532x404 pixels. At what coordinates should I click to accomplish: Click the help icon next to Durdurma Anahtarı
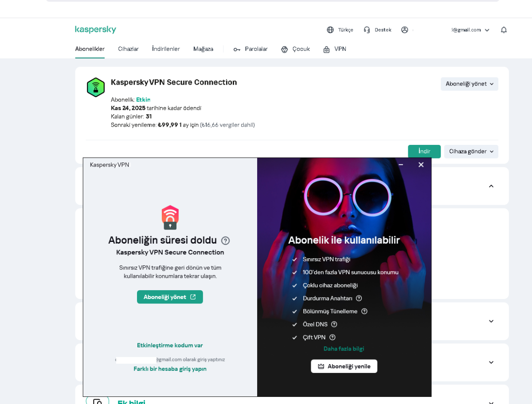pyautogui.click(x=359, y=298)
